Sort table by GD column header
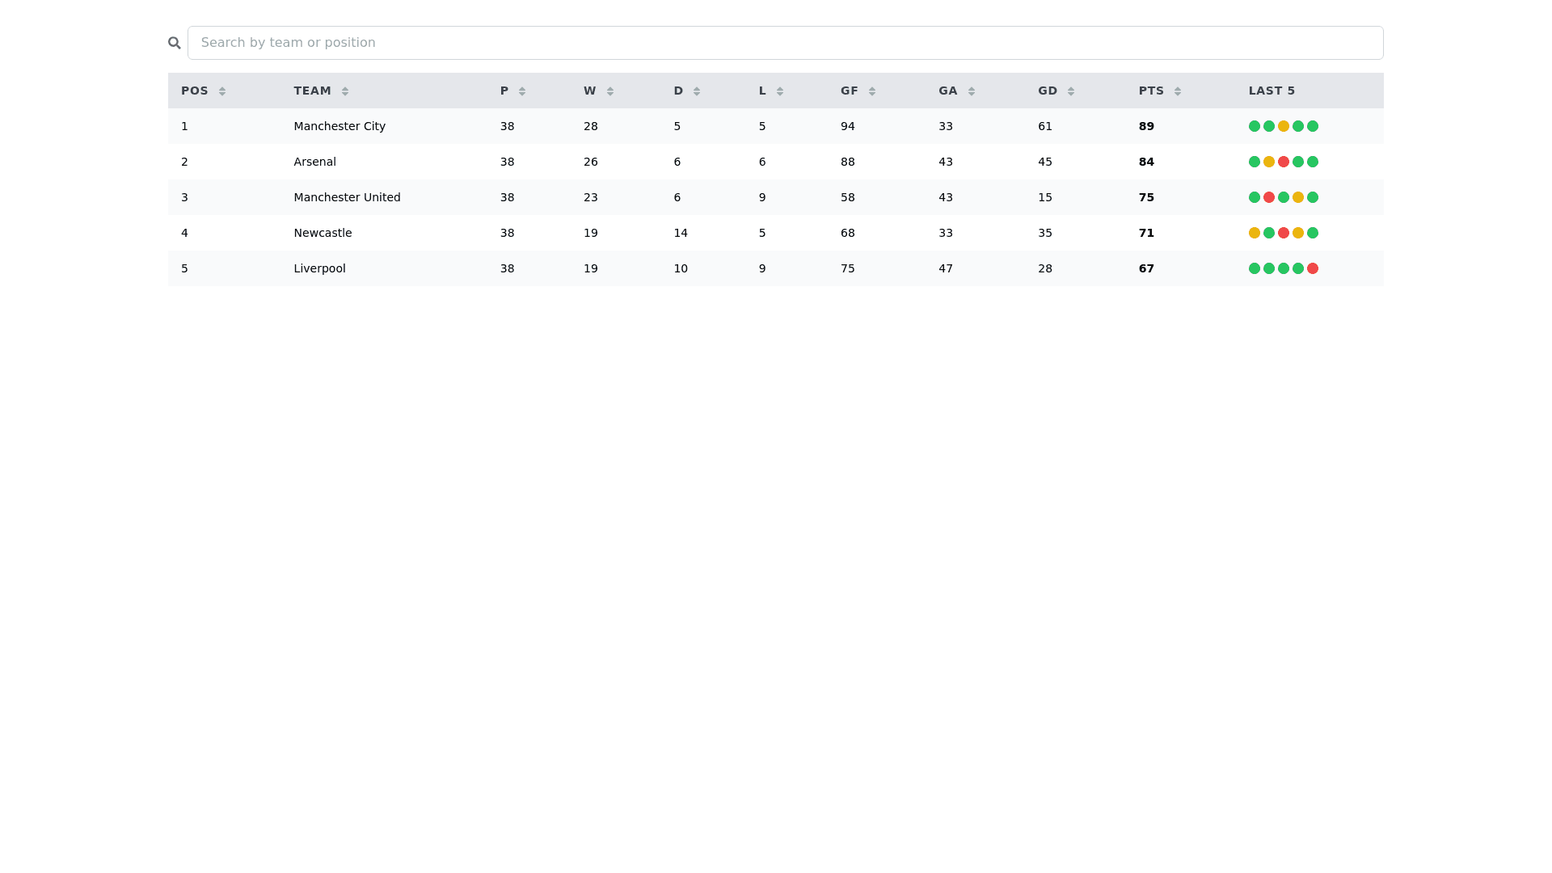 pyautogui.click(x=1048, y=91)
